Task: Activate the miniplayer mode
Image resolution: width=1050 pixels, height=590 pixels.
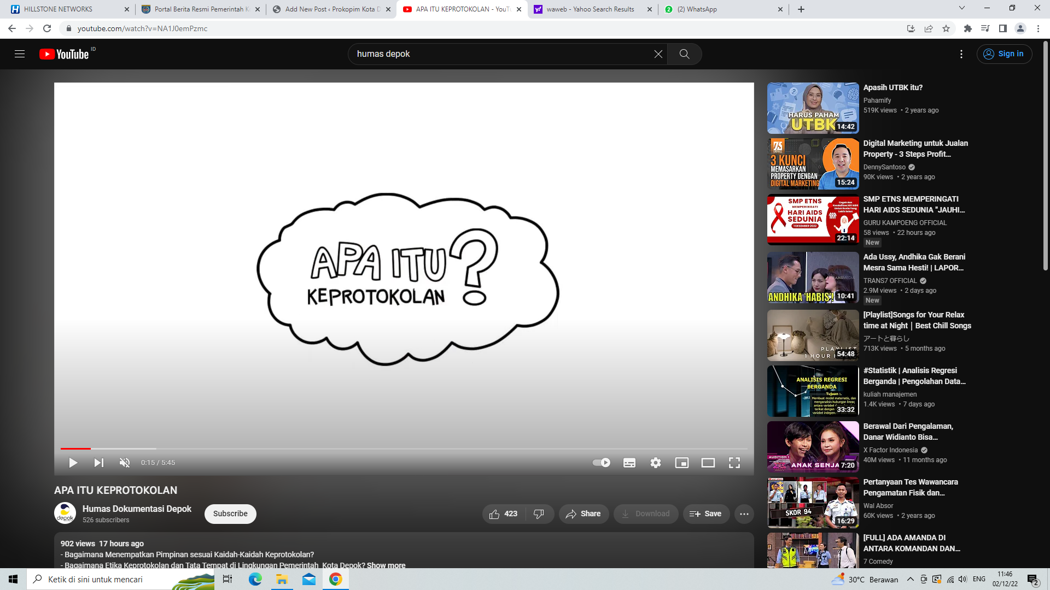Action: [x=682, y=463]
